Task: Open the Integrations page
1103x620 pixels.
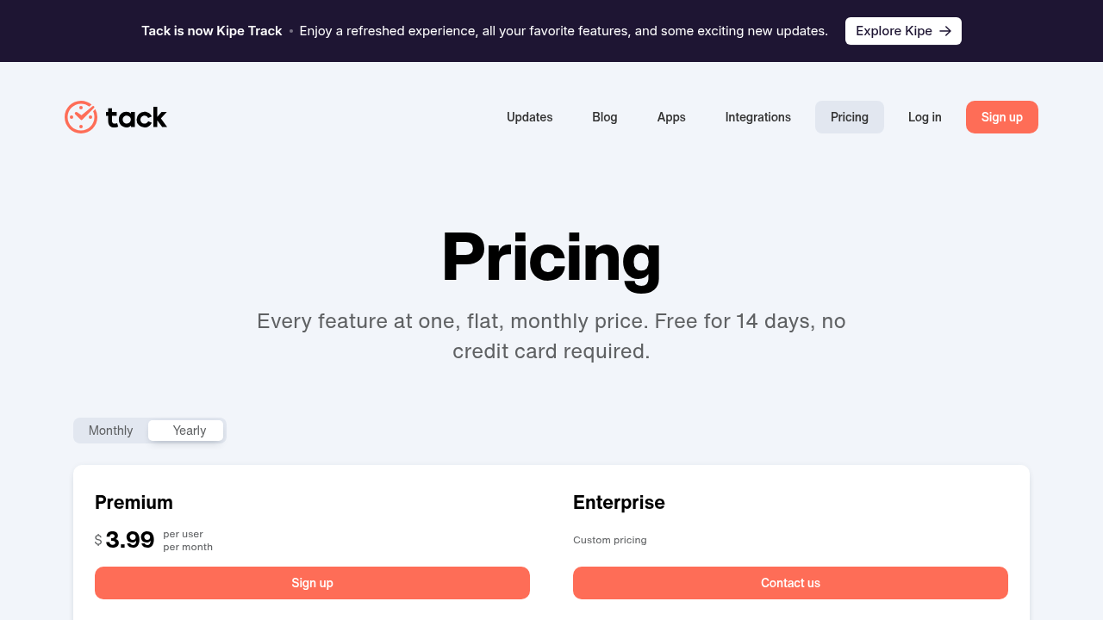Action: point(758,117)
